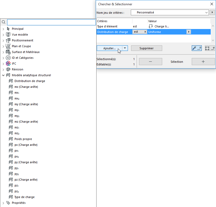Expand the Surface et Matériaux category
This screenshot has width=216, height=207.
click(3, 52)
